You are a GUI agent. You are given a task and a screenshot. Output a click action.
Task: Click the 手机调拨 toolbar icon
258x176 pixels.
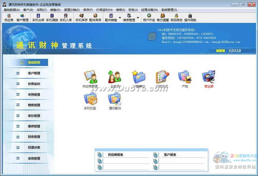point(52,18)
